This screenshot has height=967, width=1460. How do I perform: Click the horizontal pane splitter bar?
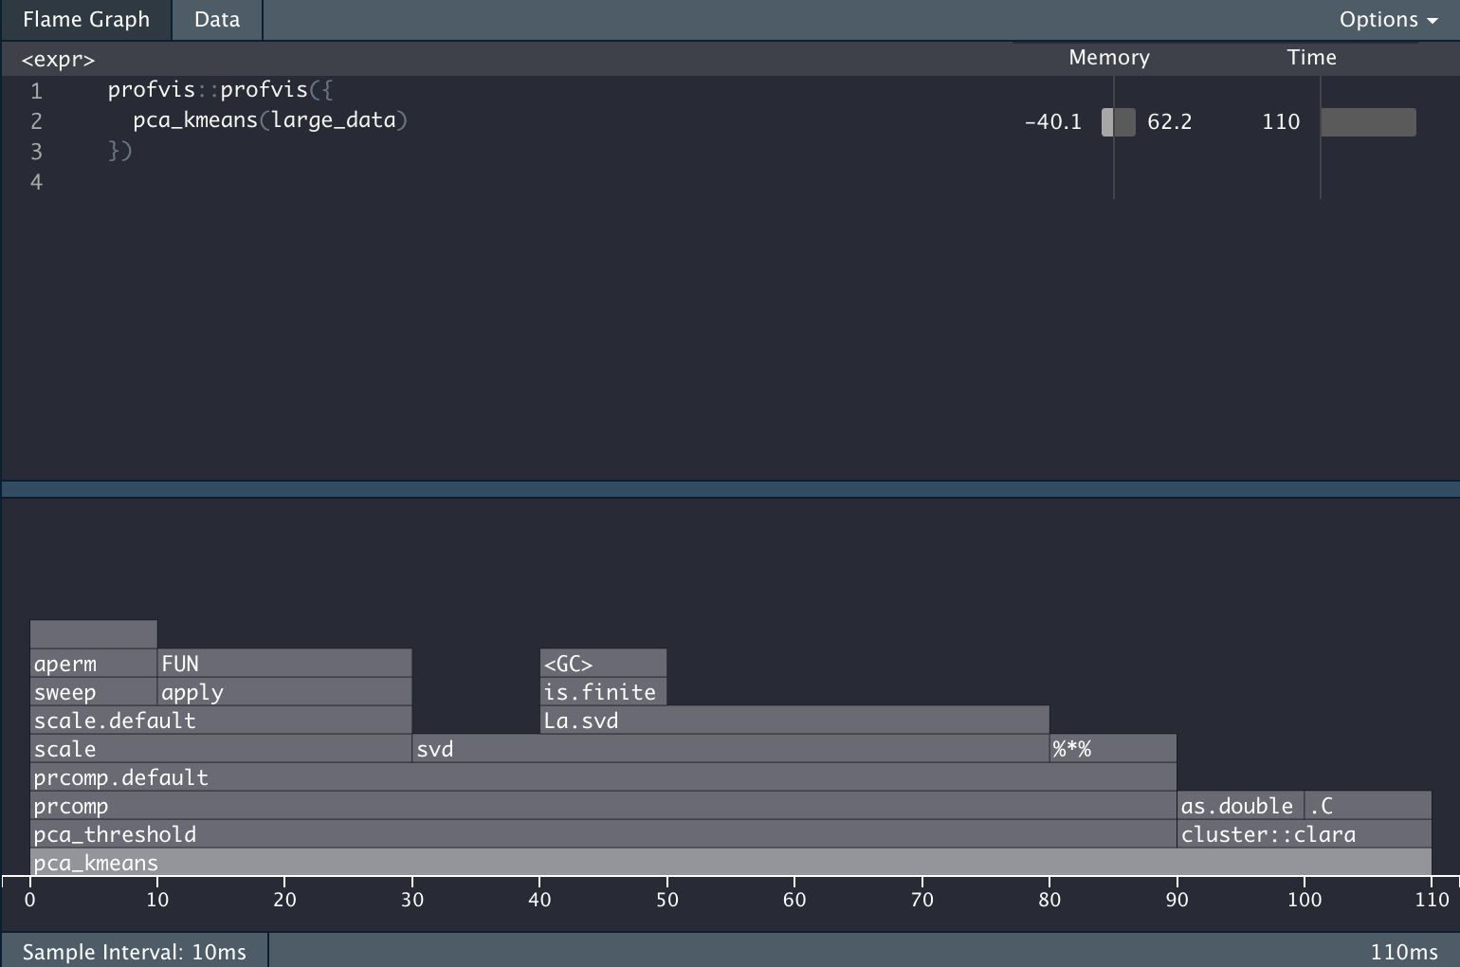pos(730,489)
